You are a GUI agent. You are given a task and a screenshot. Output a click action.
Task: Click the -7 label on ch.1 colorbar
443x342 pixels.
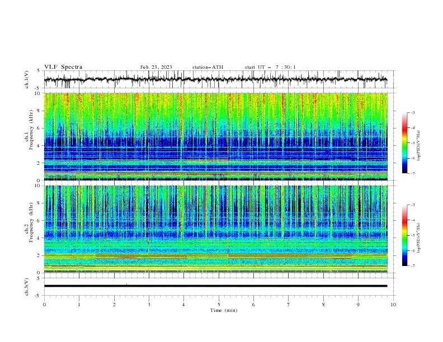point(413,173)
